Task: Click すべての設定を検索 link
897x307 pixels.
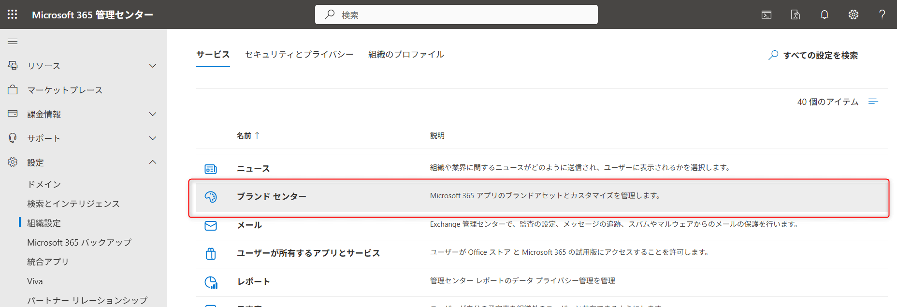Action: pos(821,55)
